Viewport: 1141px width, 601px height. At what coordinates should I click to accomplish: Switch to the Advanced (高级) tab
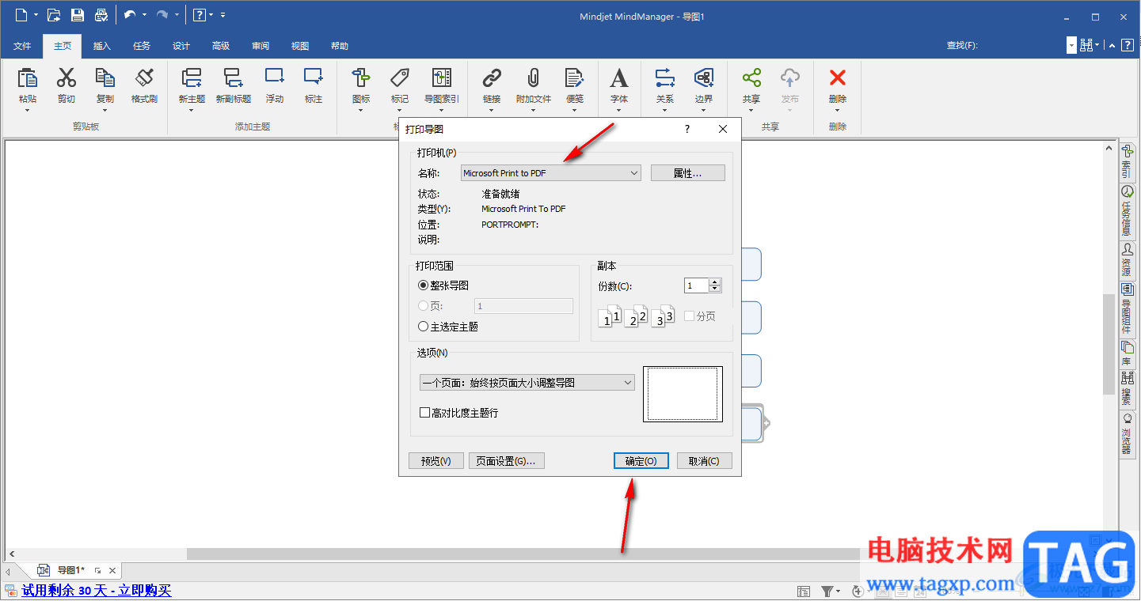(x=221, y=46)
